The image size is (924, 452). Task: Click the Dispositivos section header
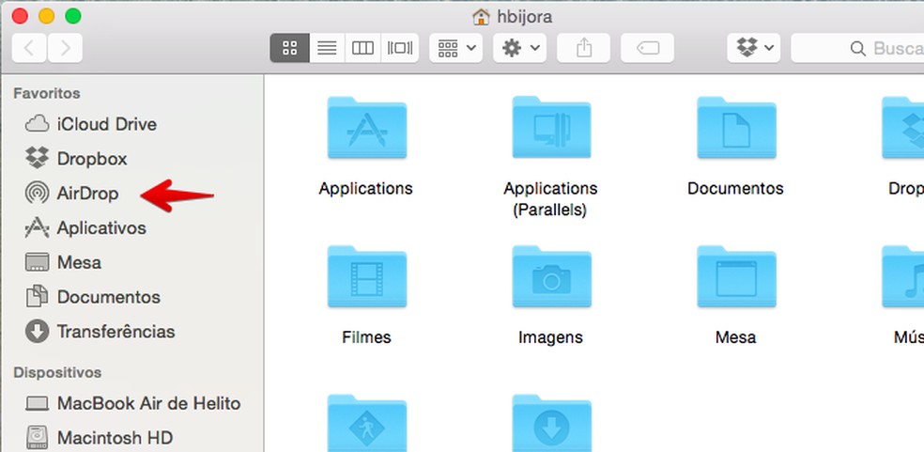point(57,372)
